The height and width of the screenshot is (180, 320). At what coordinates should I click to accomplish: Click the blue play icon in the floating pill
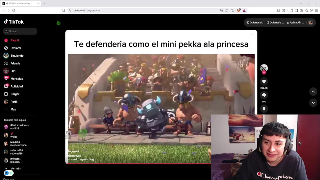tap(7, 173)
